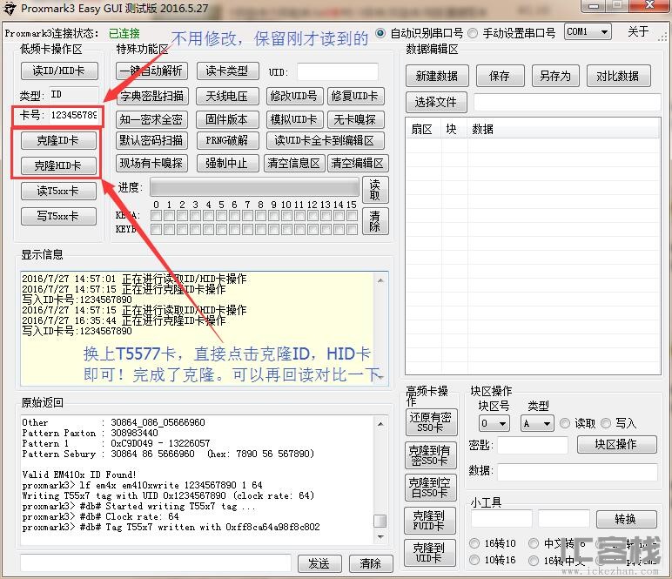
Task: Click the 新建数据 button
Action: click(x=437, y=76)
